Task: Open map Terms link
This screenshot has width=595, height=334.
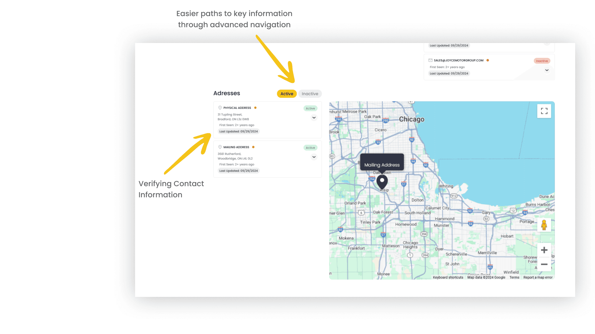Action: [x=514, y=277]
